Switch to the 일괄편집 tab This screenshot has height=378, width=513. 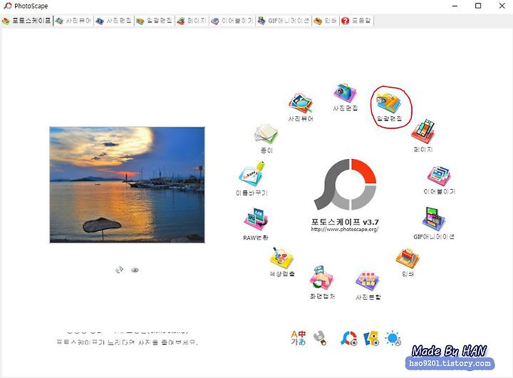pyautogui.click(x=155, y=21)
